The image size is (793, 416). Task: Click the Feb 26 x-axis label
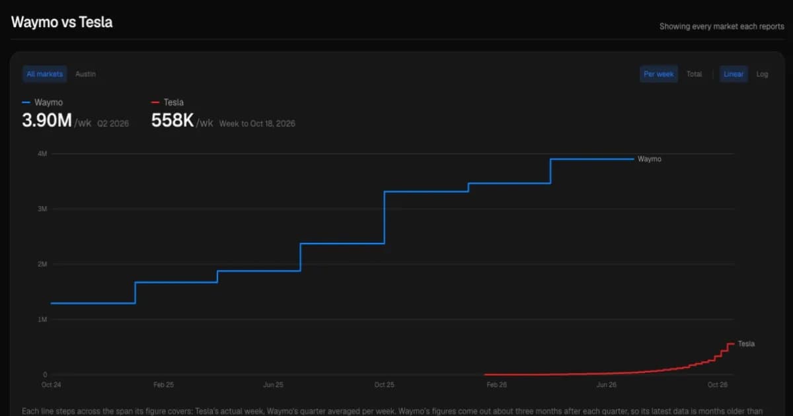click(x=496, y=384)
